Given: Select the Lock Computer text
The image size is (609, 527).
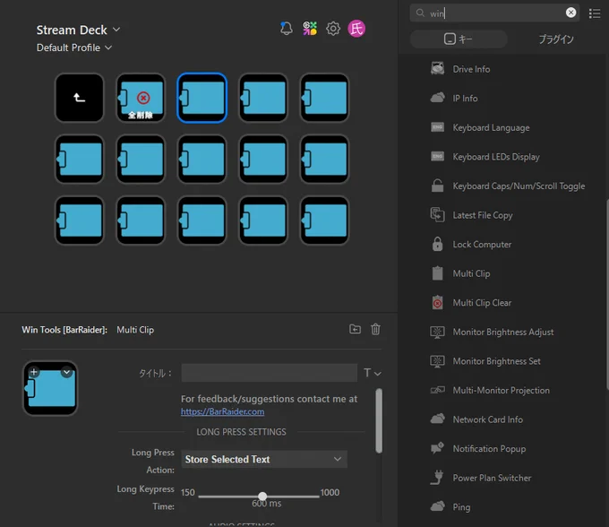Looking at the screenshot, I should click(x=482, y=244).
